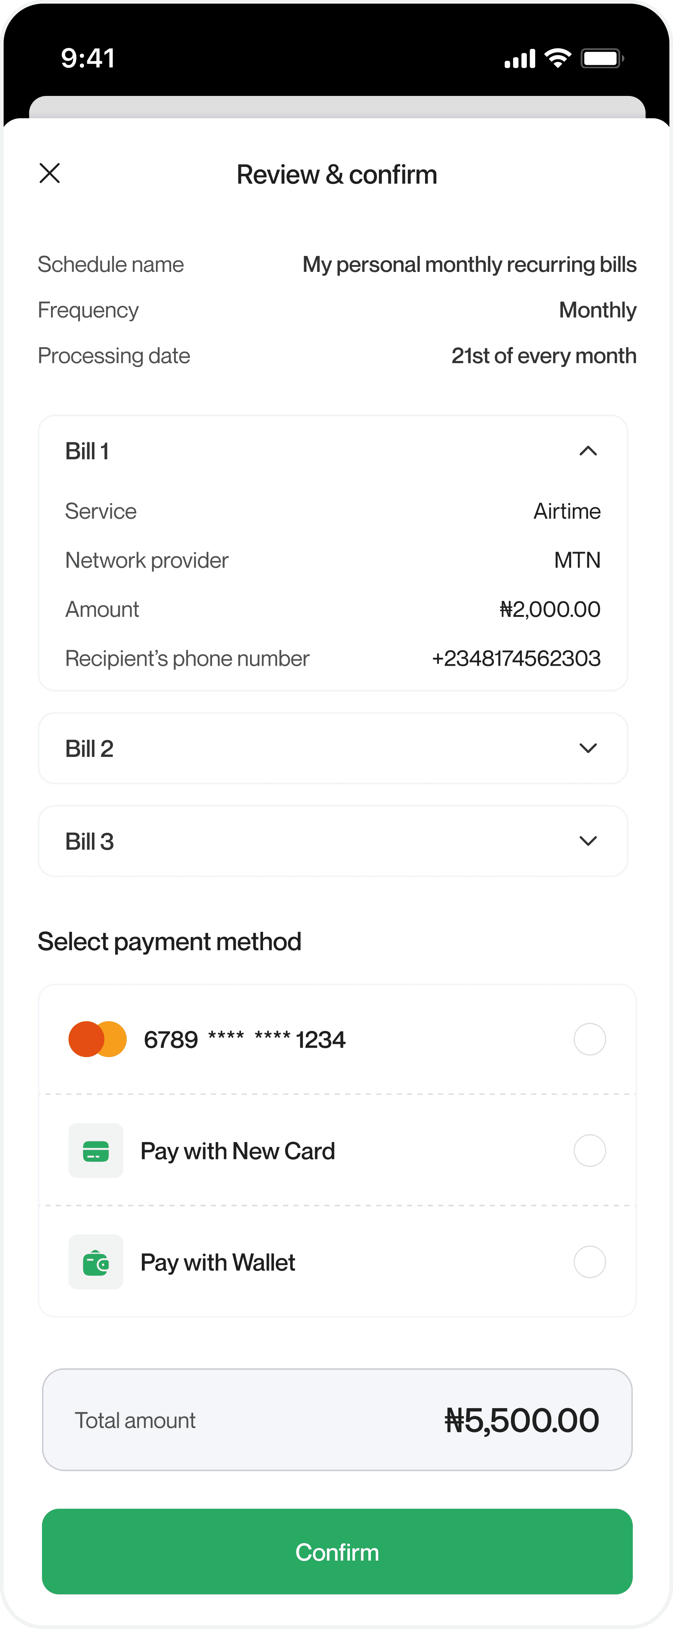Click the Bill 2 heading
673x1629 pixels.
coord(89,748)
